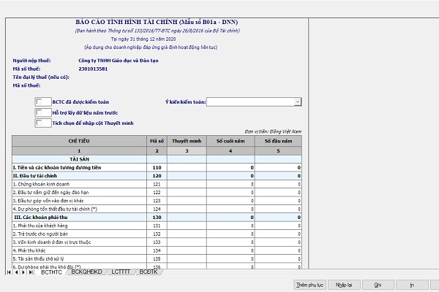Click 'Số đầu năm' cell for code 121
439x292 pixels.
click(279, 184)
